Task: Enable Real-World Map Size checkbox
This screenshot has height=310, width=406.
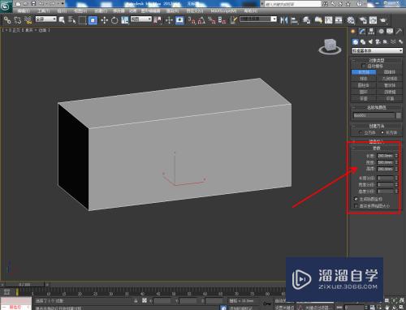Action: [356, 206]
